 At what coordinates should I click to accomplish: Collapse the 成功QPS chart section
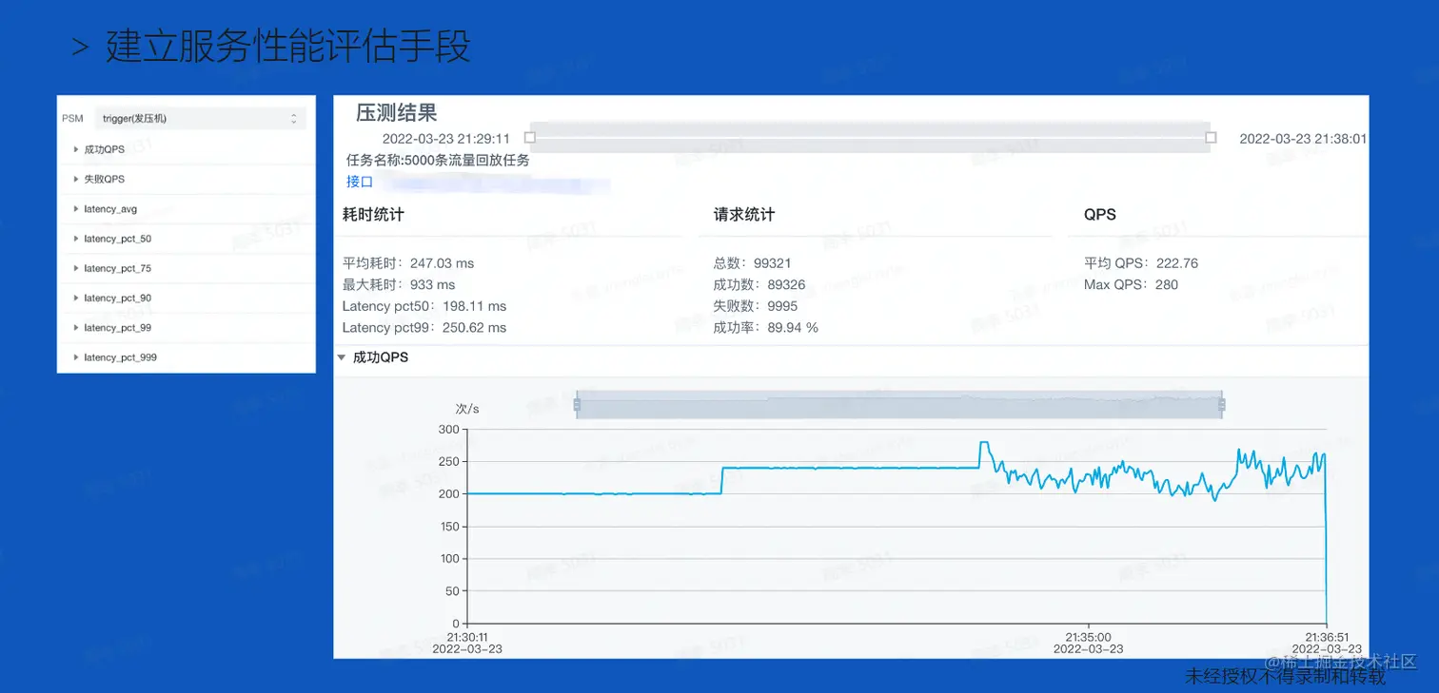point(342,357)
